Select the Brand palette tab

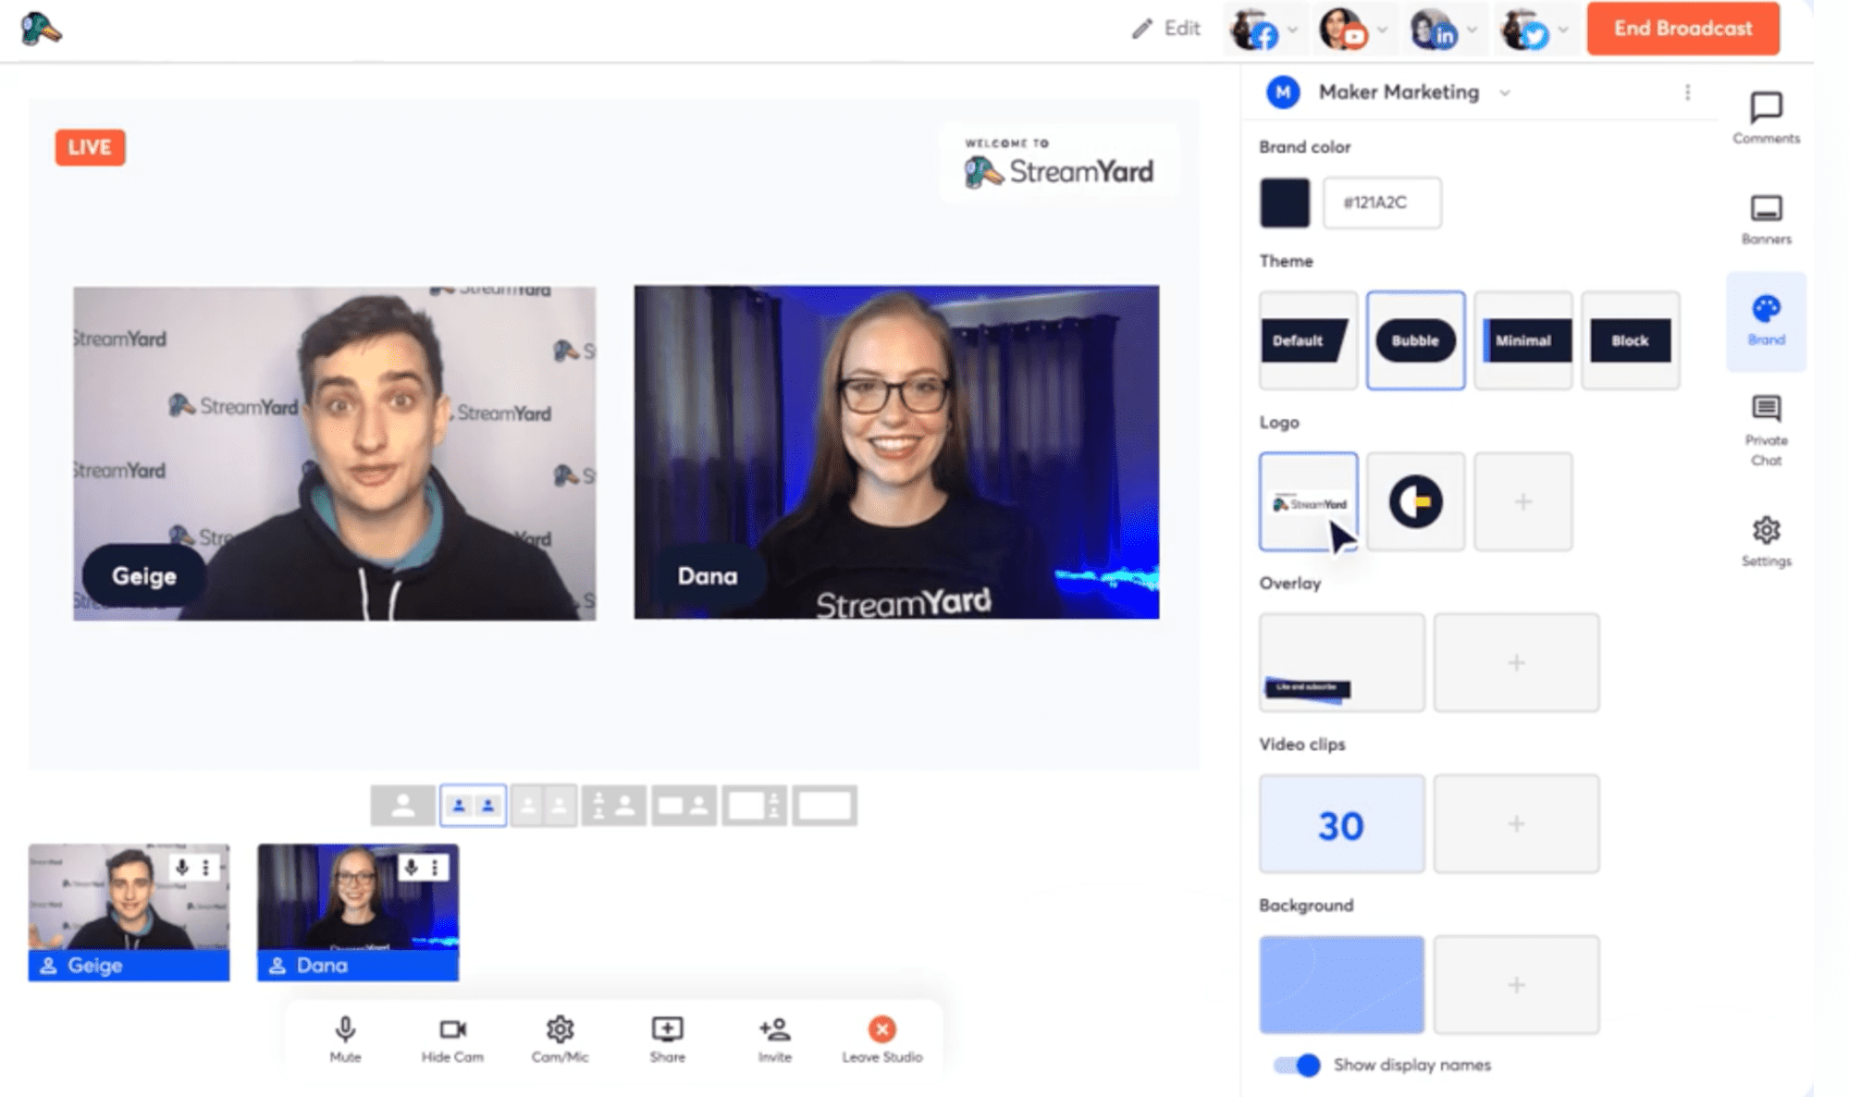click(1765, 320)
